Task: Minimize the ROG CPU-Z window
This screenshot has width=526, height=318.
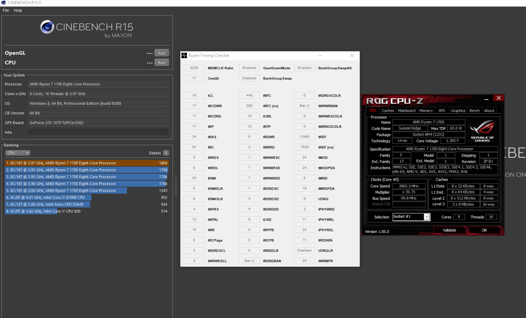Action: point(487,99)
